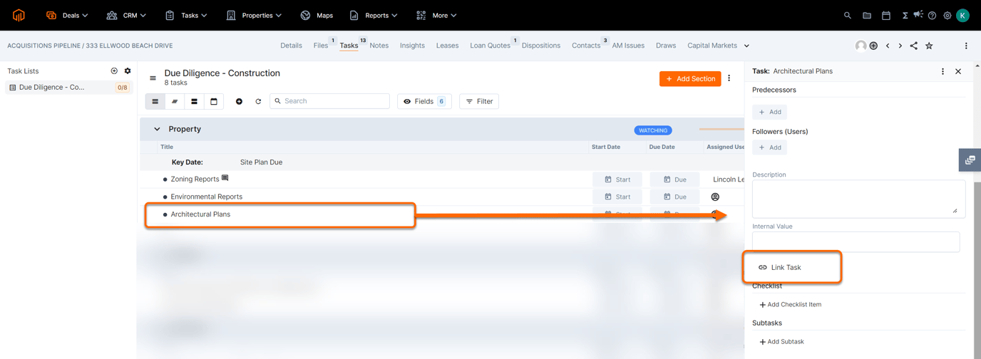
Task: Click Add Subtask
Action: coord(781,342)
